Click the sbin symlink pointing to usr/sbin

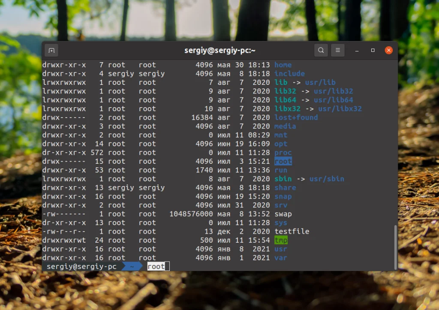[283, 179]
